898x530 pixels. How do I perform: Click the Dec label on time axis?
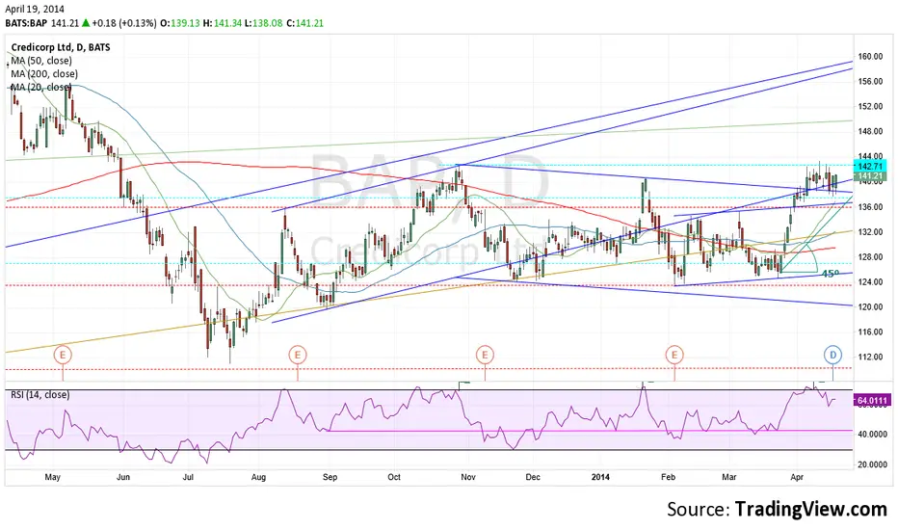533,477
